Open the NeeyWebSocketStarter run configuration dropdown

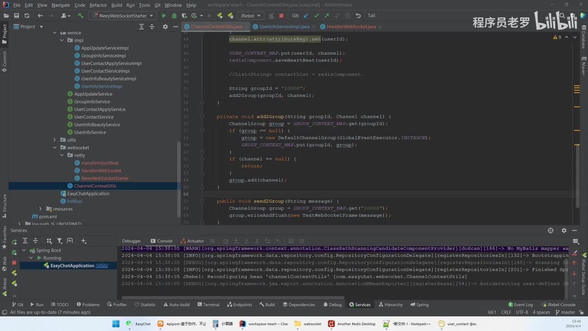pos(122,16)
